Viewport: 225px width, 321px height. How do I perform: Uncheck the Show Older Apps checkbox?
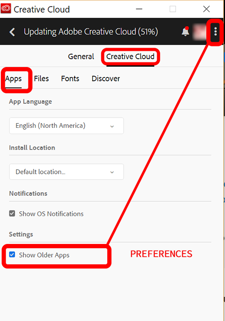point(12,254)
